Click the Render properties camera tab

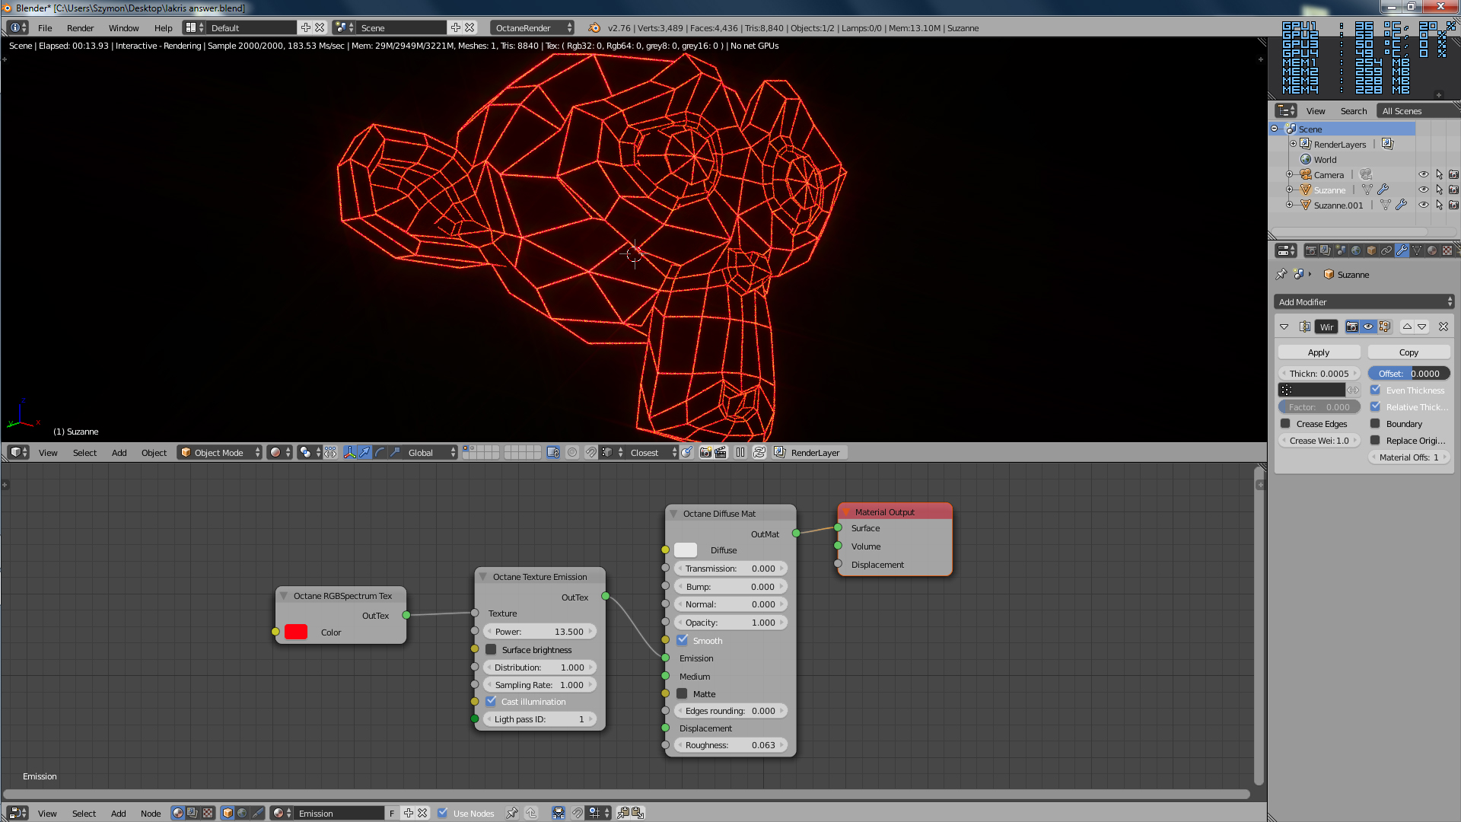tap(1311, 250)
